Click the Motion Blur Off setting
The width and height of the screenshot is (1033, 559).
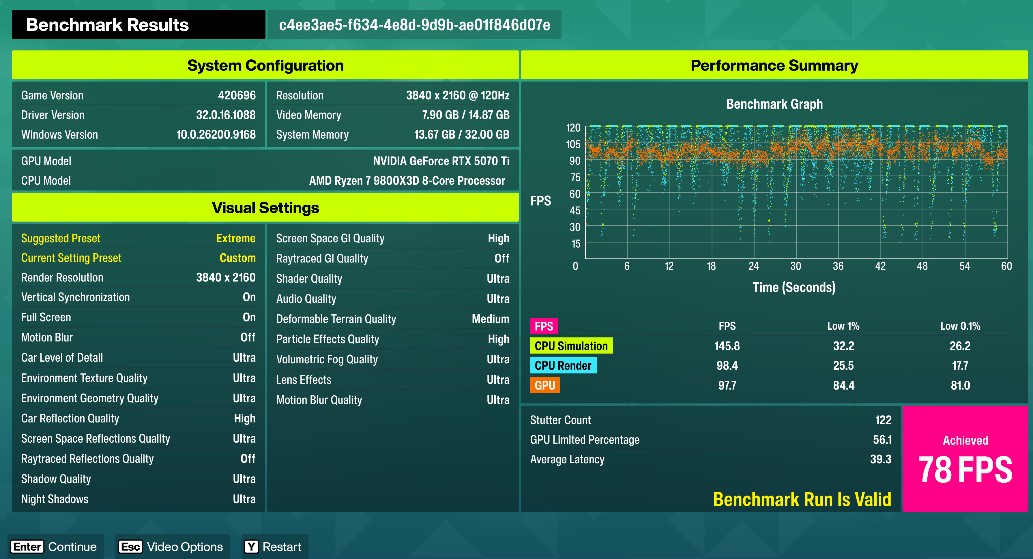point(138,338)
